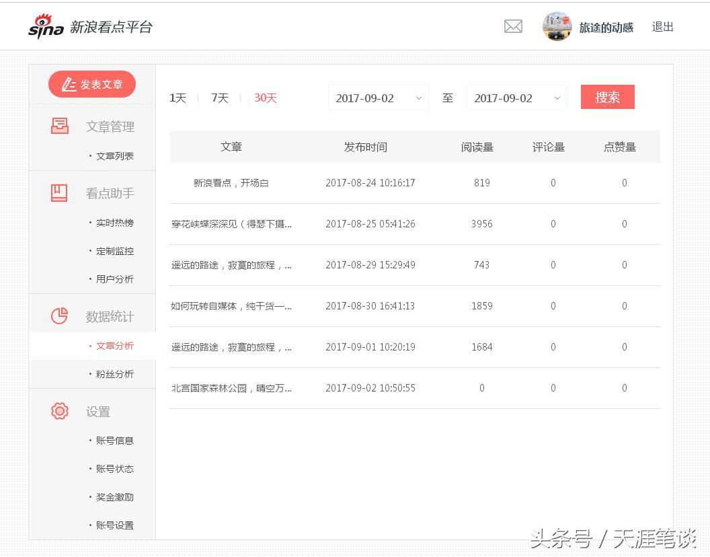Select the 1天 time filter

tap(177, 98)
